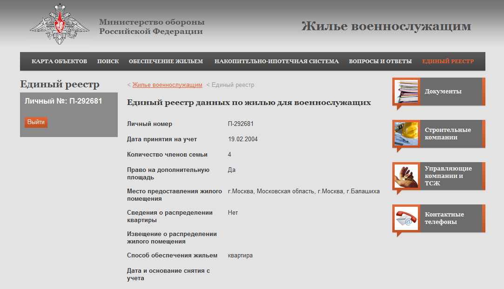Click the Министерство обороны Российской Федерации header text
The image size is (504, 289).
(152, 27)
